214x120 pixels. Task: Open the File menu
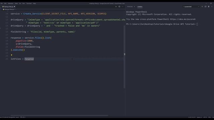click(x=1, y=3)
